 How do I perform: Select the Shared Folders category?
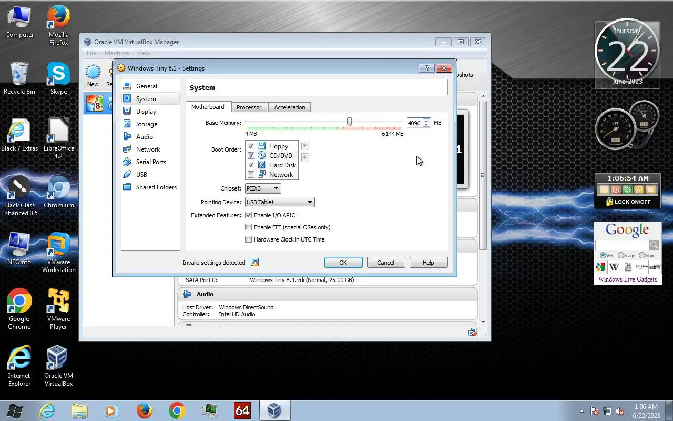click(x=150, y=187)
